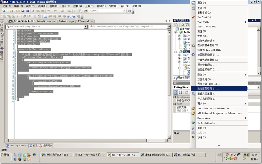Click the Solution Explorer properties toolbar icon
Viewport: 262px width, 164px height.
(176, 25)
